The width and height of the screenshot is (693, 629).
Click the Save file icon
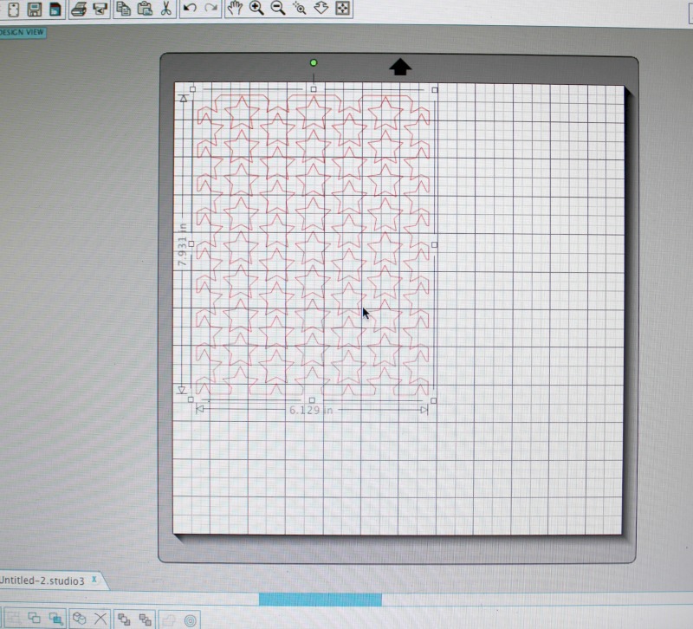pyautogui.click(x=35, y=9)
